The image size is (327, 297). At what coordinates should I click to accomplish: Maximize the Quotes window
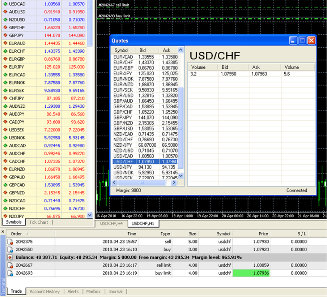(x=302, y=40)
